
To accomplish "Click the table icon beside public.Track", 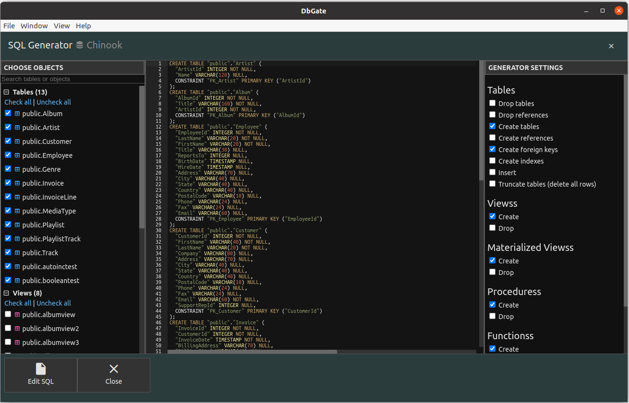I will point(17,253).
